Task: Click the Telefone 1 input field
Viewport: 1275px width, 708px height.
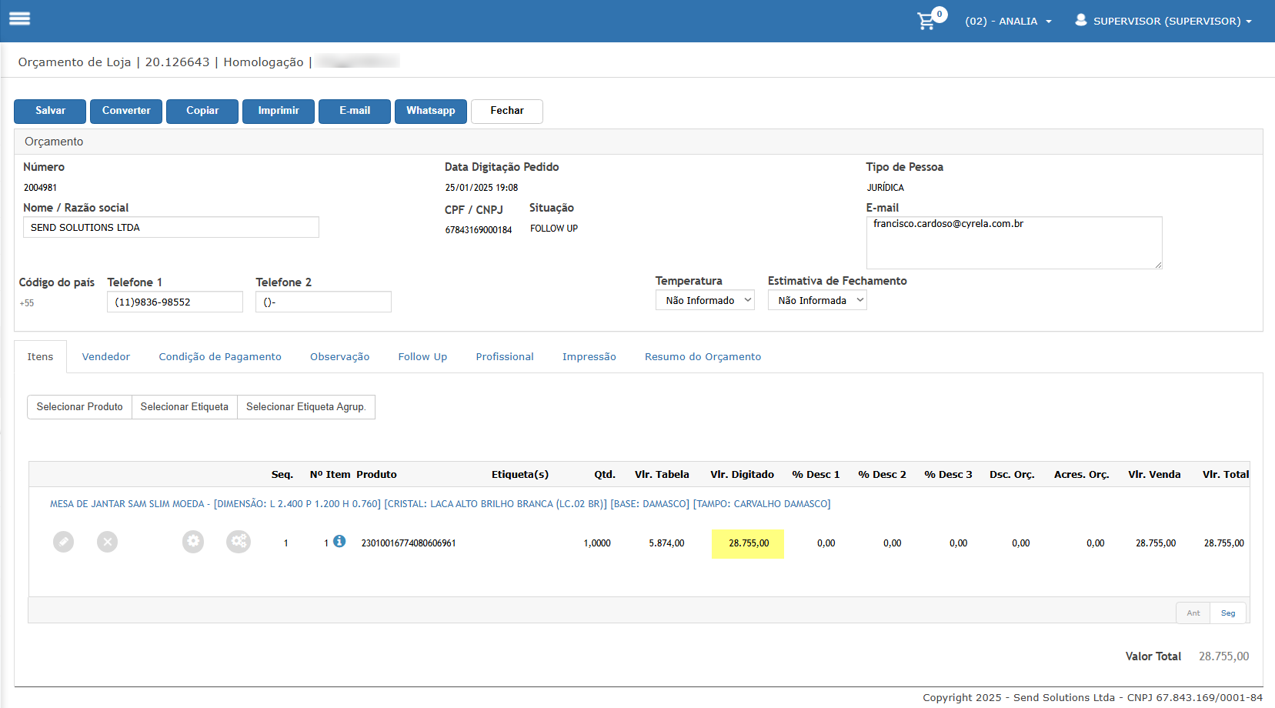Action: point(175,302)
